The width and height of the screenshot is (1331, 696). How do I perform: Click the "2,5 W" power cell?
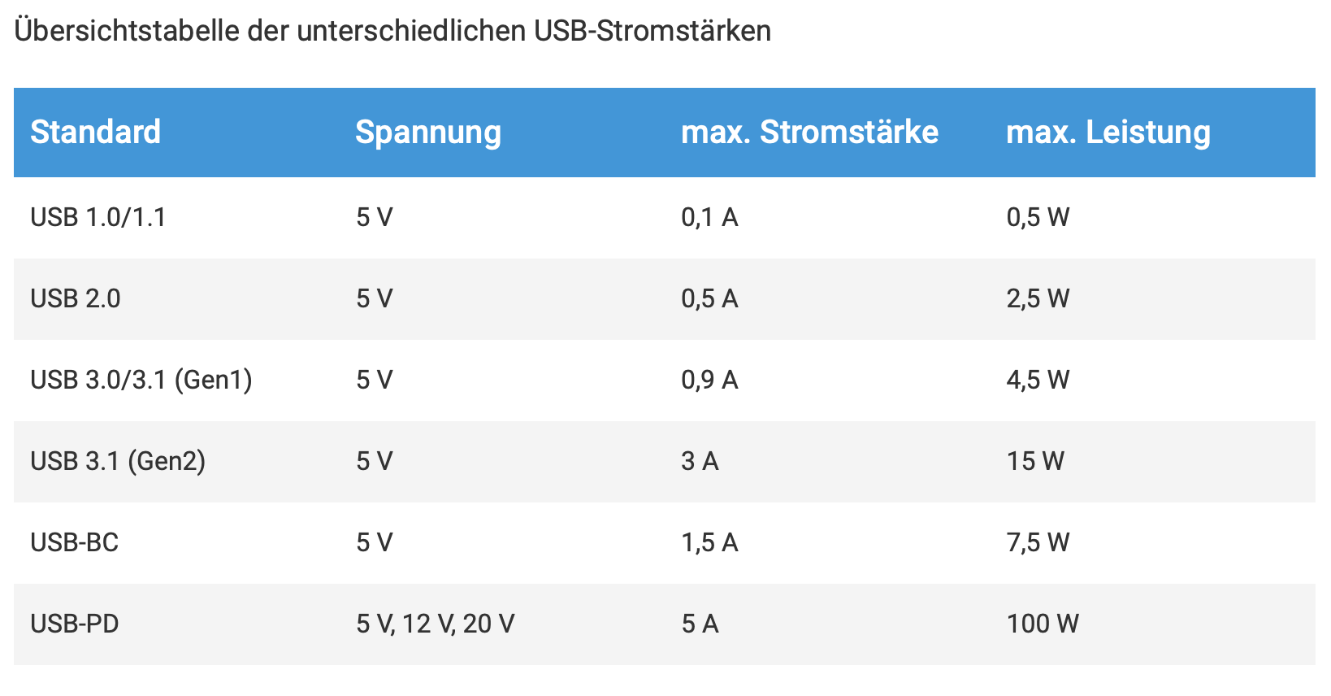(1038, 299)
